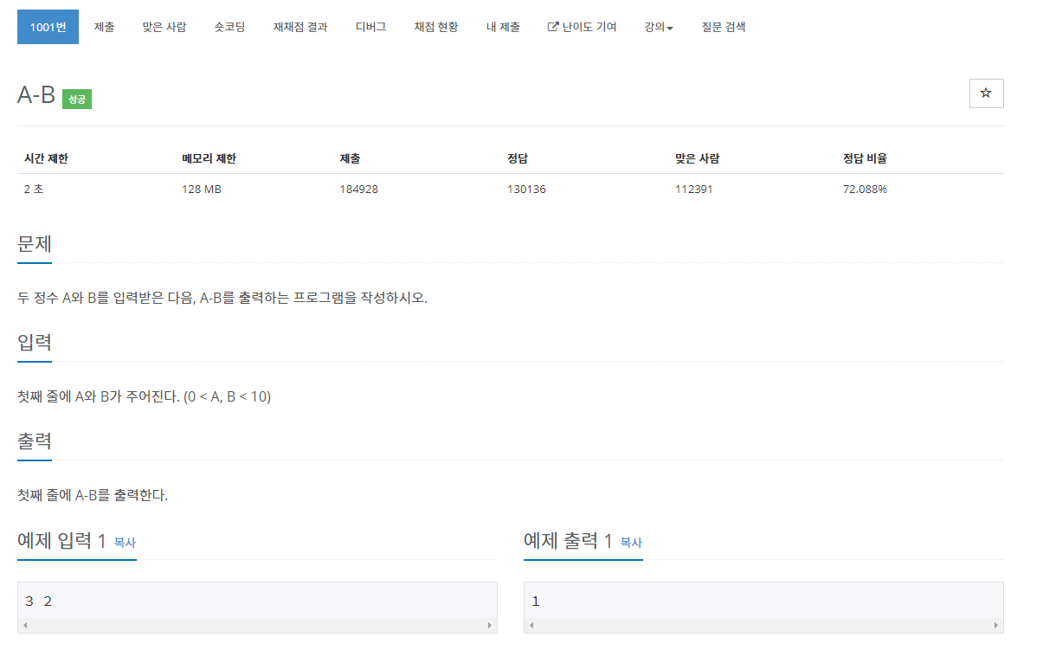Click the 출력 section heading

tap(35, 441)
